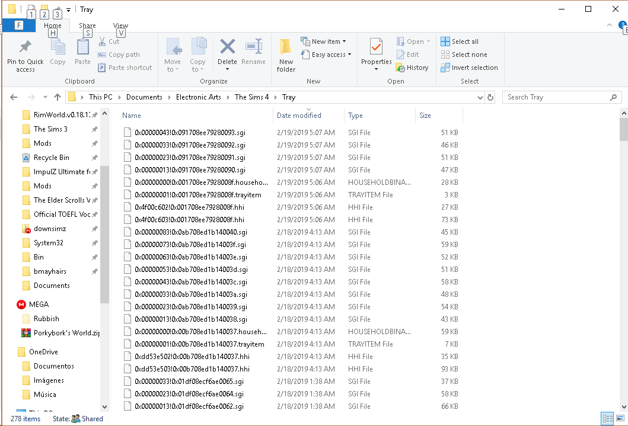Select file 0x00000083!0x0ab708ed1b140040.sgi
This screenshot has width=628, height=426.
190,232
